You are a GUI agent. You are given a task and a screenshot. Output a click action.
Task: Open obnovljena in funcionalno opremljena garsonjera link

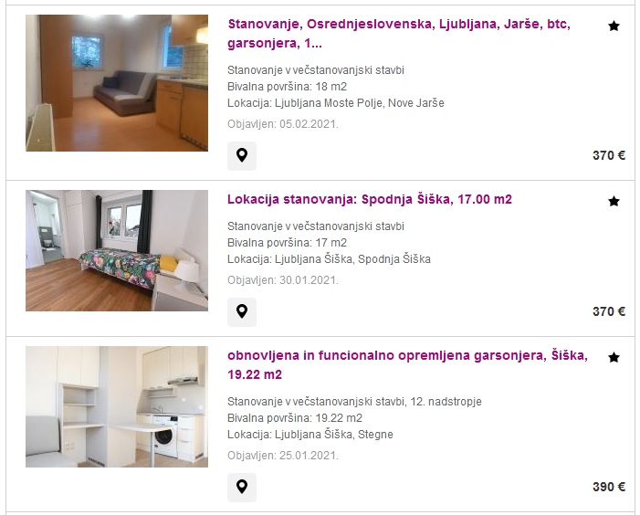407,365
